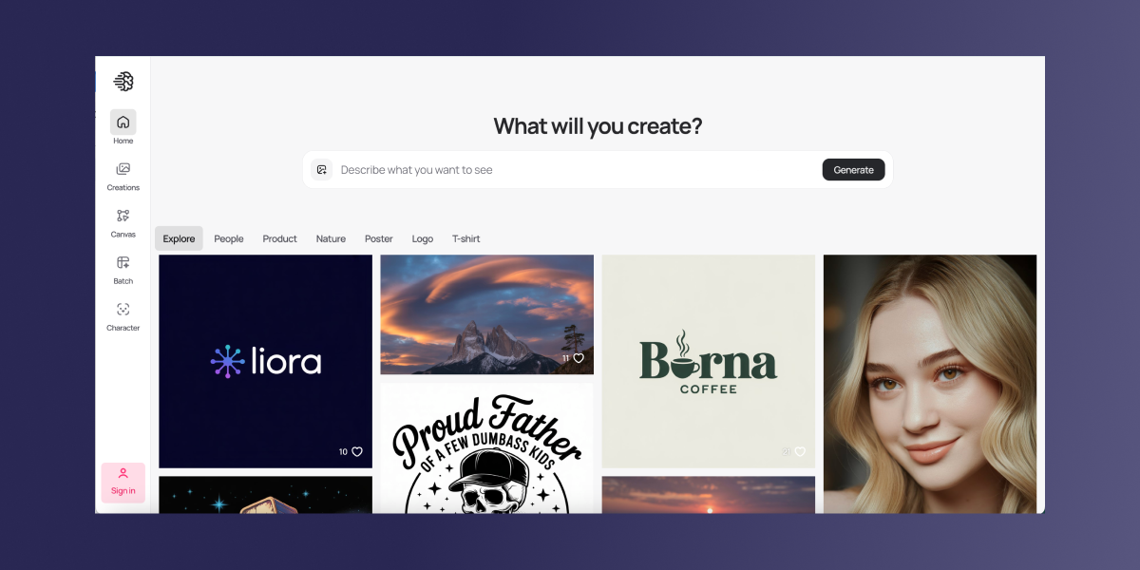1140x570 pixels.
Task: Select the Explore tab
Action: pyautogui.click(x=179, y=238)
